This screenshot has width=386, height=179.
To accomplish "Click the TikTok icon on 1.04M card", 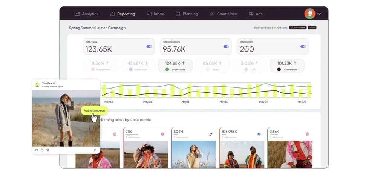I will (211, 134).
